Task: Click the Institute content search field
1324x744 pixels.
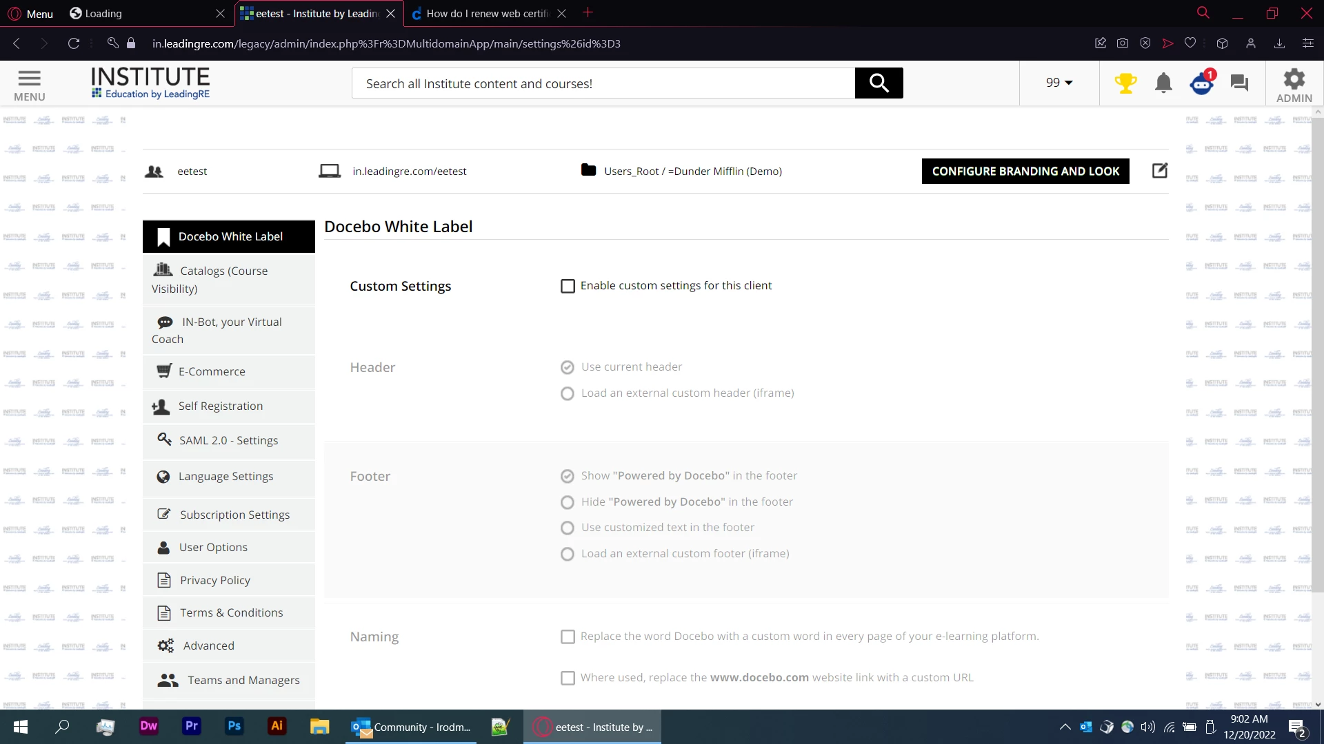Action: pos(603,83)
